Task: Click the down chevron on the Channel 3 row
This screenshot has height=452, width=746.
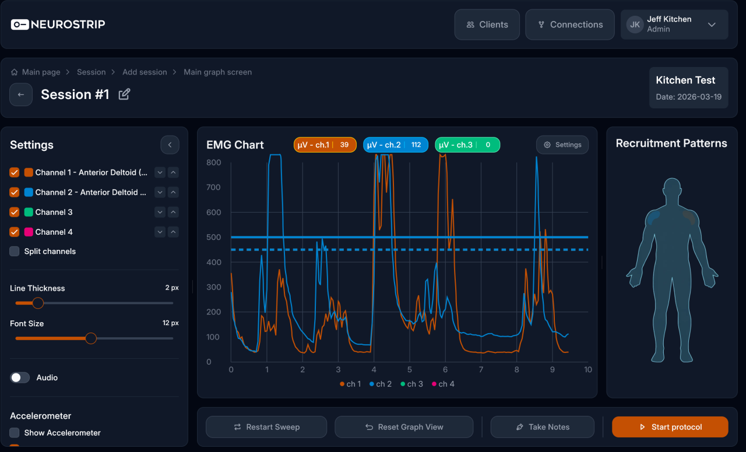Action: 160,212
